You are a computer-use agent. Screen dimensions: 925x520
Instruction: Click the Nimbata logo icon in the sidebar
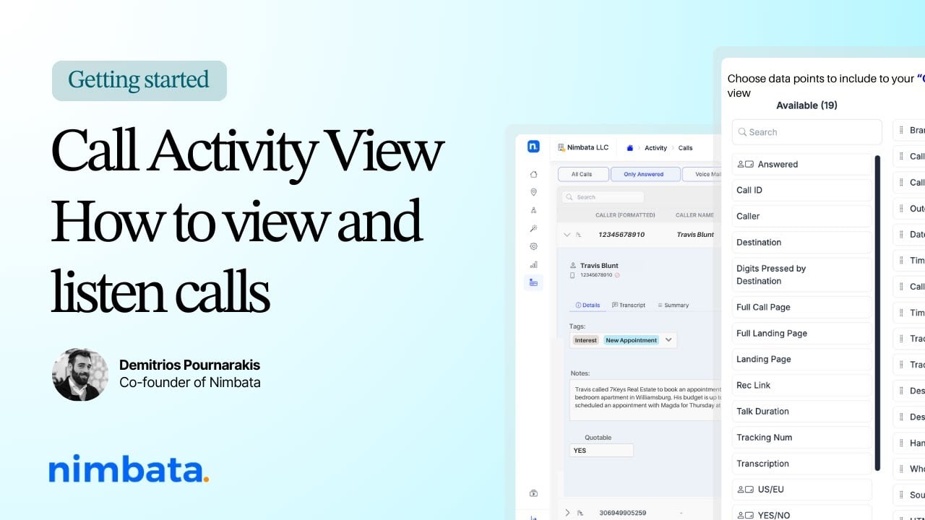pos(533,147)
